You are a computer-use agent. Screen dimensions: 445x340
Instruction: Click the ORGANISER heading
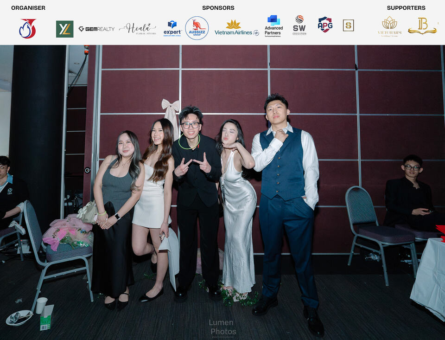(x=28, y=8)
